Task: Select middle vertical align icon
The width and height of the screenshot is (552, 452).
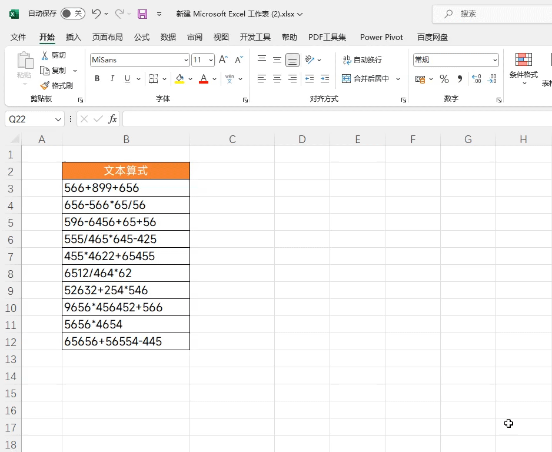Action: [277, 59]
